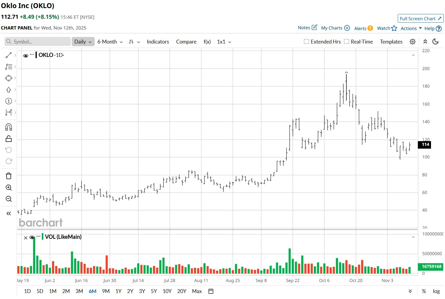Click the Notes pencil icon
Image resolution: width=445 pixels, height=299 pixels.
click(314, 27)
